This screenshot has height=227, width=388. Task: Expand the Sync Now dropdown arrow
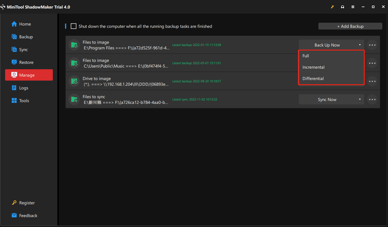pyautogui.click(x=360, y=99)
